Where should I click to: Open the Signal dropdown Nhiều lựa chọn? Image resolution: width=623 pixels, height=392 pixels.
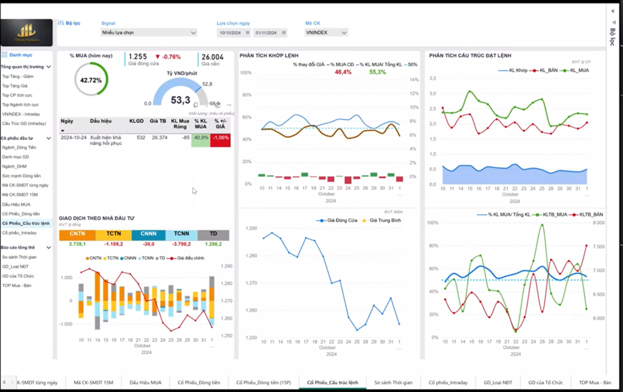pyautogui.click(x=149, y=33)
